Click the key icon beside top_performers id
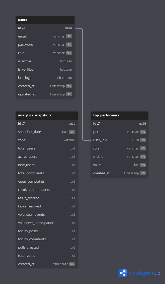This screenshot has width=165, height=284. pos(99,124)
